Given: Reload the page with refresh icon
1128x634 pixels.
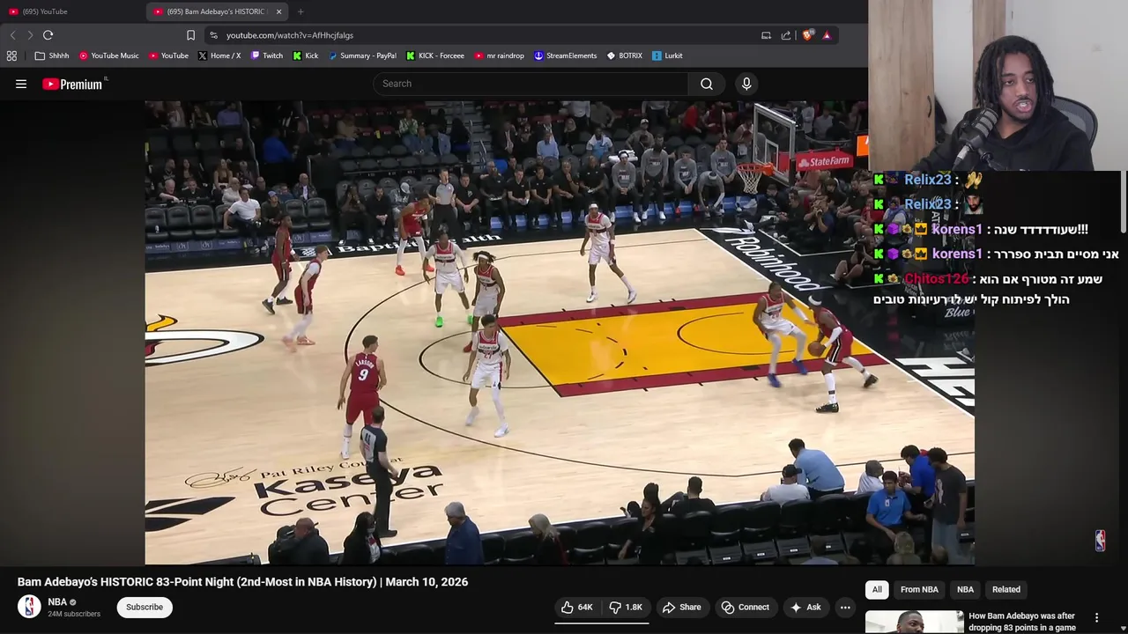Looking at the screenshot, I should tap(48, 35).
